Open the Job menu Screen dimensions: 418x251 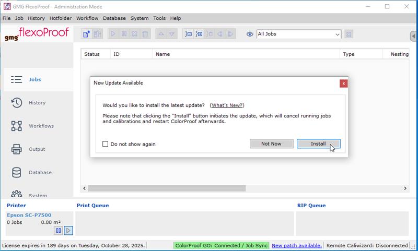coord(19,18)
